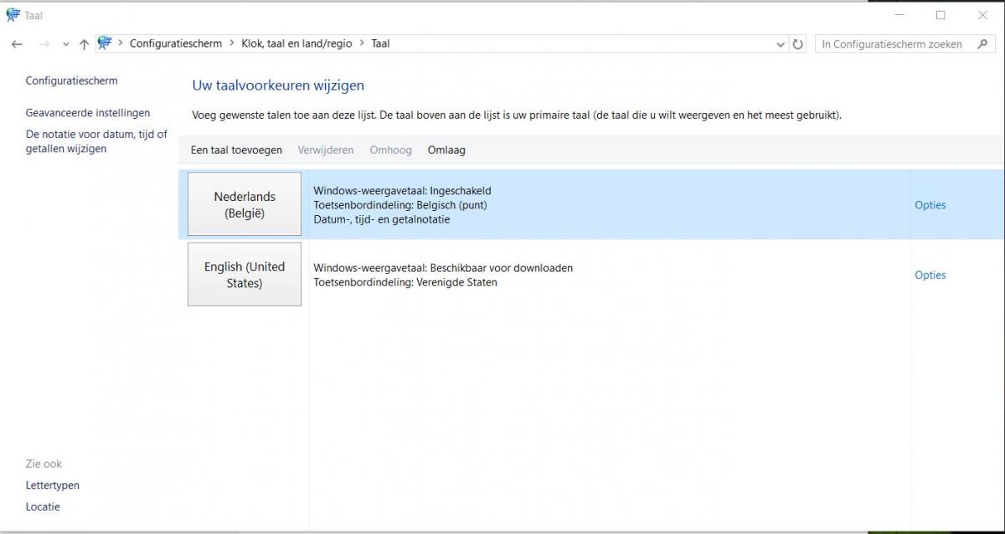Expand chevron after Configuratiescherm breadcrumb
Viewport: 1005px width, 534px height.
coord(232,44)
